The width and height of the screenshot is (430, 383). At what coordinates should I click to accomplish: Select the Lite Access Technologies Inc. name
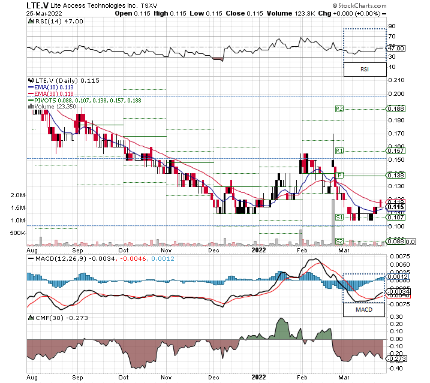(x=94, y=5)
